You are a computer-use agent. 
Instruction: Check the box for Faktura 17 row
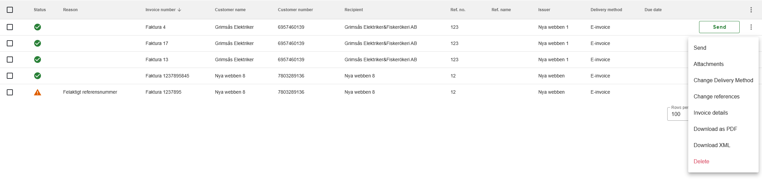10,43
